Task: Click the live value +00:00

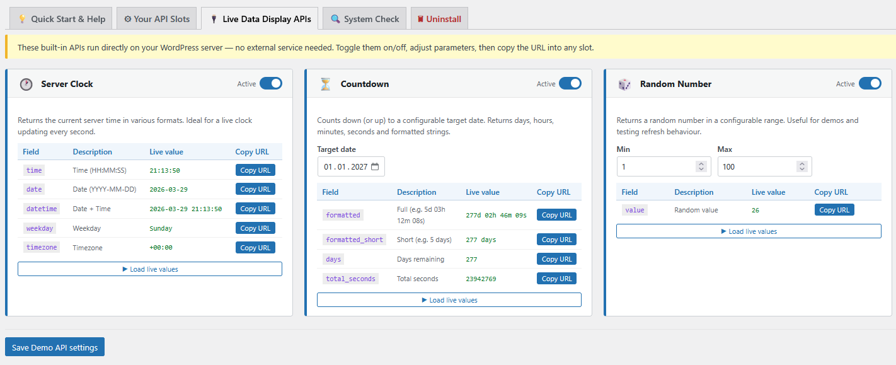Action: coord(161,248)
